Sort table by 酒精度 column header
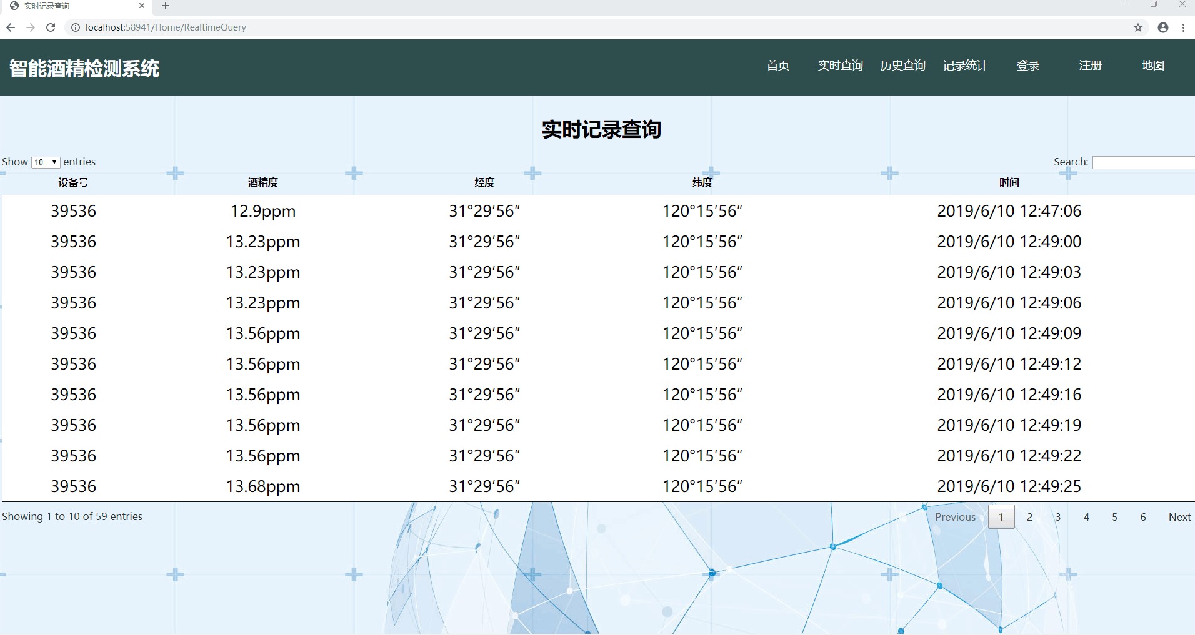 point(263,182)
